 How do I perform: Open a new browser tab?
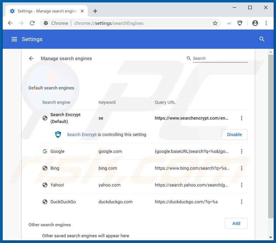(x=95, y=11)
